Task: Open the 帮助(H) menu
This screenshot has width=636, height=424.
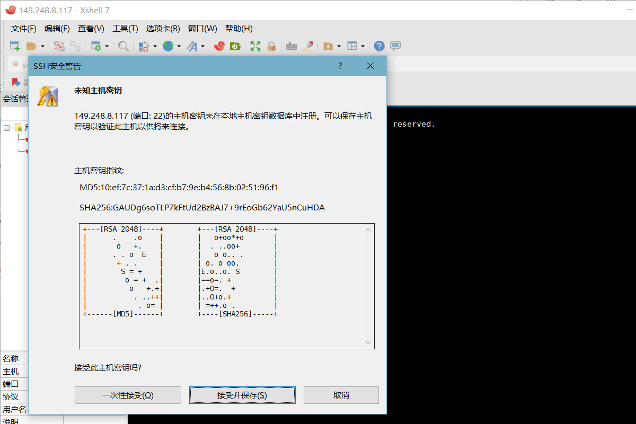Action: pos(239,29)
